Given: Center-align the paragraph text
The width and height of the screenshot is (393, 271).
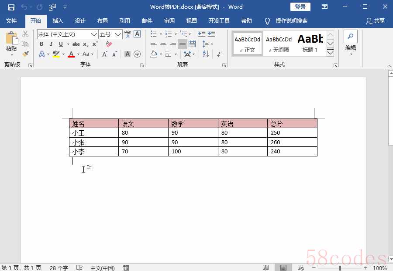Looking at the screenshot, I should tap(163, 44).
